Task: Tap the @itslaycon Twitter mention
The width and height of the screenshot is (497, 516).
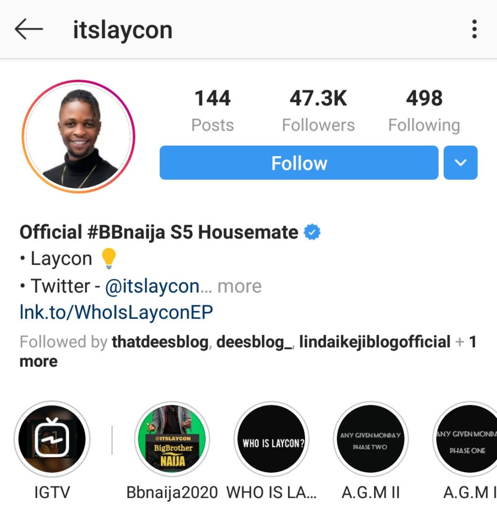Action: (152, 286)
